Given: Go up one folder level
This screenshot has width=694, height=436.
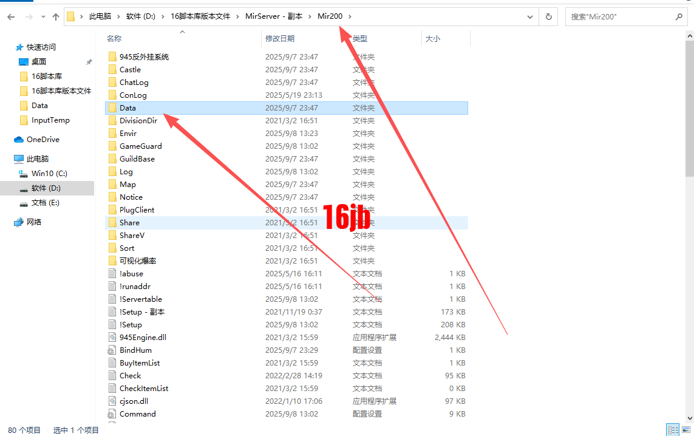Looking at the screenshot, I should 55,16.
